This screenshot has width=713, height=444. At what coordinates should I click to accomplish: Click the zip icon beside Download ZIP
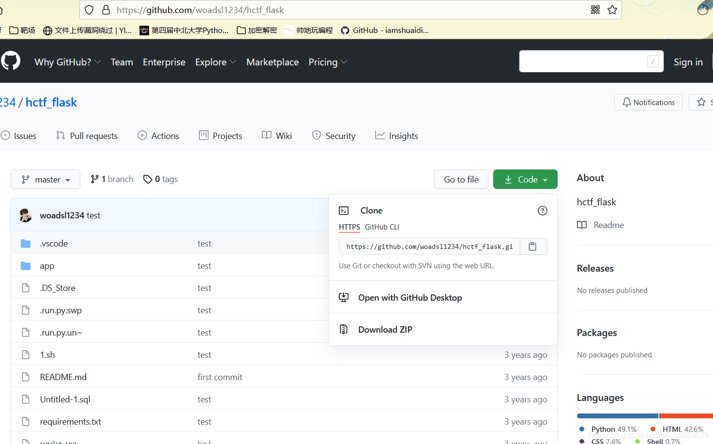(x=344, y=329)
